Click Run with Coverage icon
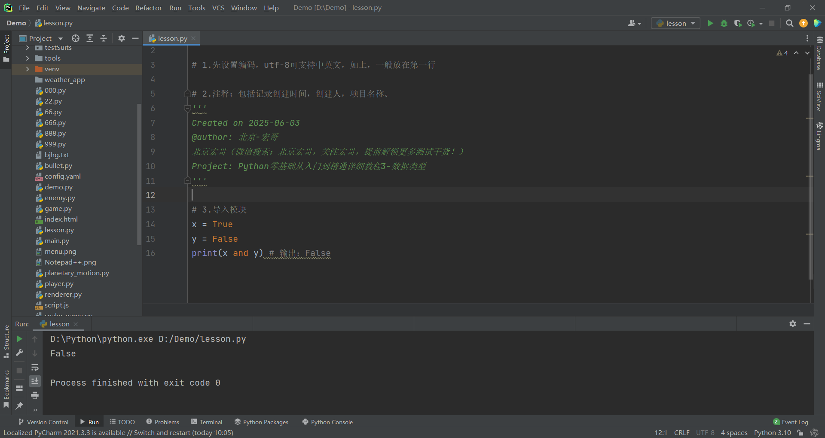Viewport: 825px width, 438px height. [738, 23]
